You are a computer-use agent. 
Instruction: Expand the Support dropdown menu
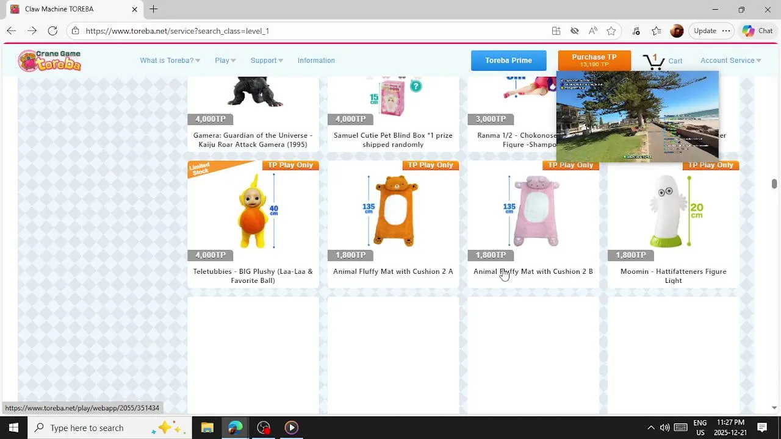click(x=267, y=60)
